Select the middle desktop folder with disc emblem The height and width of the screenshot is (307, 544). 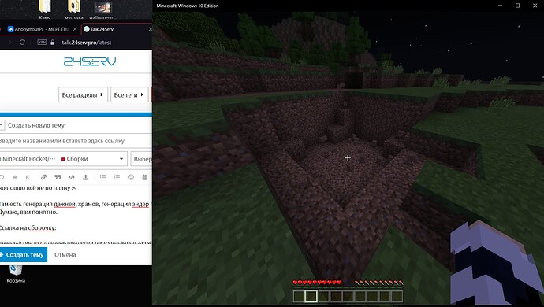click(73, 9)
